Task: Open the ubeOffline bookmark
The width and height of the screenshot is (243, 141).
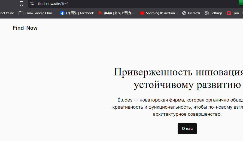Action: 7,13
